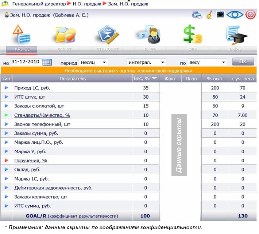Click the broom clear icon

[x=209, y=15]
